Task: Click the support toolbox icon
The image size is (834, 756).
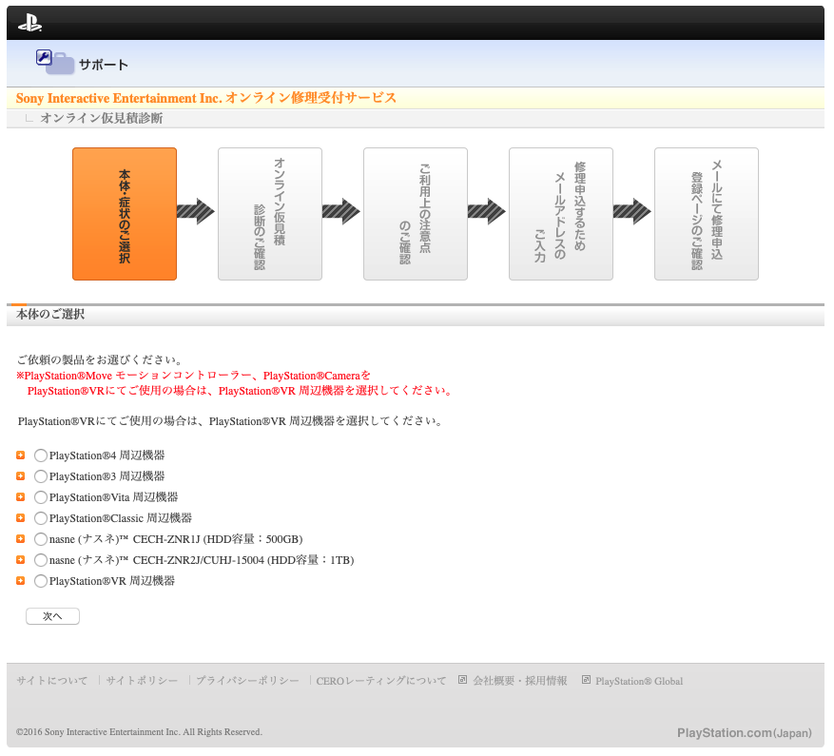Action: 54,63
